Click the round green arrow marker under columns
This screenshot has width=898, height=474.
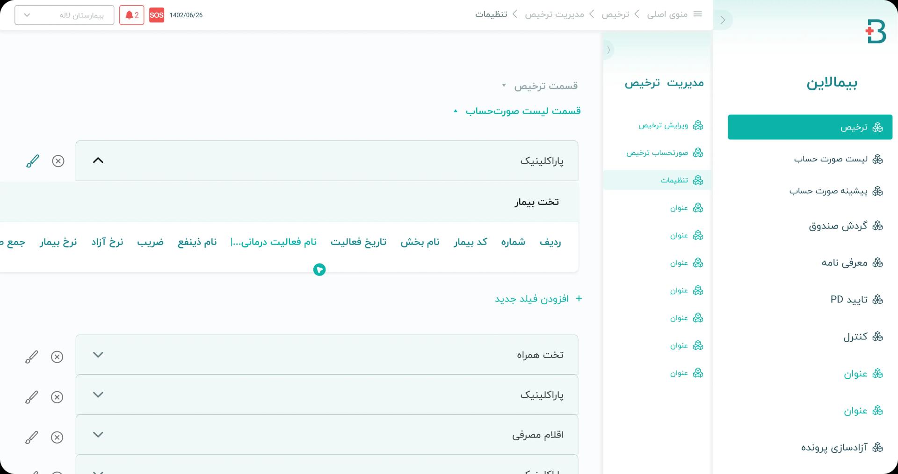click(319, 270)
